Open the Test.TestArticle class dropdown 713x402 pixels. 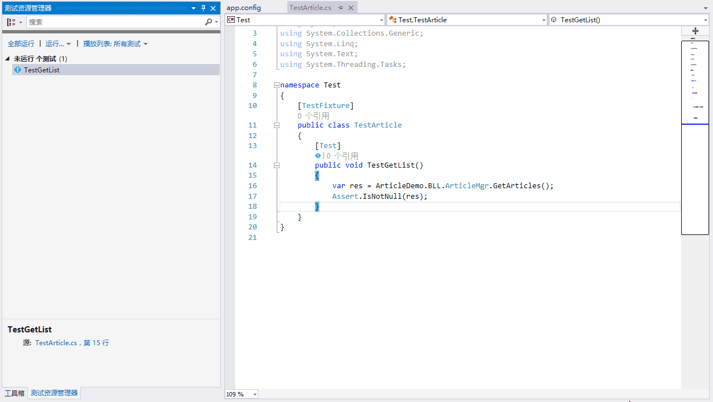[543, 20]
